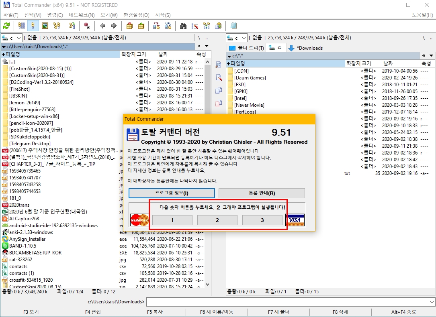The width and height of the screenshot is (436, 317).
Task: Click number button 3 in dialog
Action: pos(262,220)
